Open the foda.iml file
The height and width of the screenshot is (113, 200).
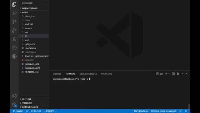[x=34, y=60]
